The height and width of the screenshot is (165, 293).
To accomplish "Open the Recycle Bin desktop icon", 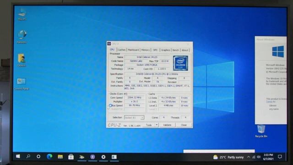I will click(261, 131).
